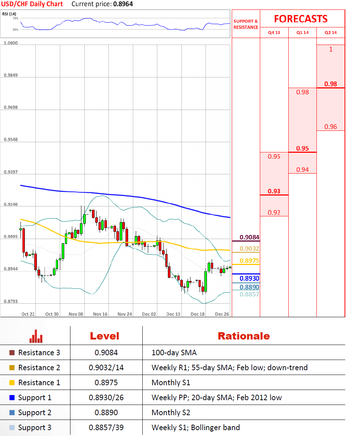Click the 0.8930 support level label beside chart
This screenshot has width=346, height=436.
click(x=249, y=278)
